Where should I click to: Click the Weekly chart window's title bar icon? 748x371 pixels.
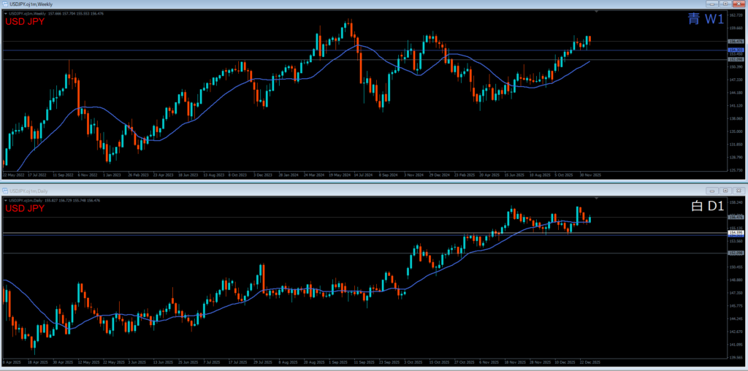coord(4,4)
